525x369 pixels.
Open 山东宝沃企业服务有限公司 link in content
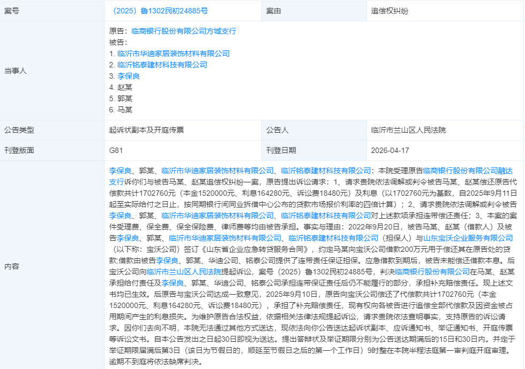pyautogui.click(x=468, y=238)
